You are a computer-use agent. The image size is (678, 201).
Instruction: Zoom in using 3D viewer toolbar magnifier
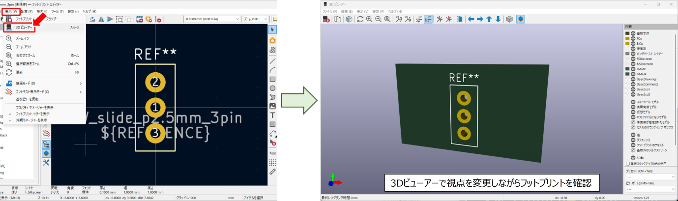(369, 19)
